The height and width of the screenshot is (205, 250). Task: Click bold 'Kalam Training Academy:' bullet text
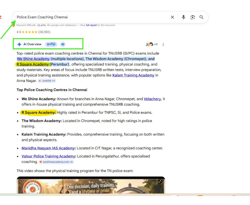(44, 135)
